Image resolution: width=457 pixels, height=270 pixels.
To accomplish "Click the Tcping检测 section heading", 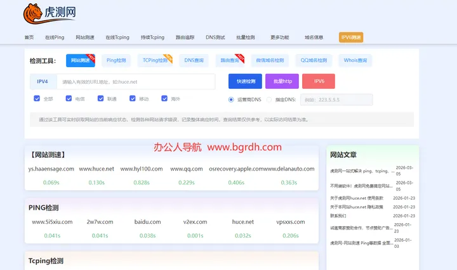I will [x=46, y=260].
